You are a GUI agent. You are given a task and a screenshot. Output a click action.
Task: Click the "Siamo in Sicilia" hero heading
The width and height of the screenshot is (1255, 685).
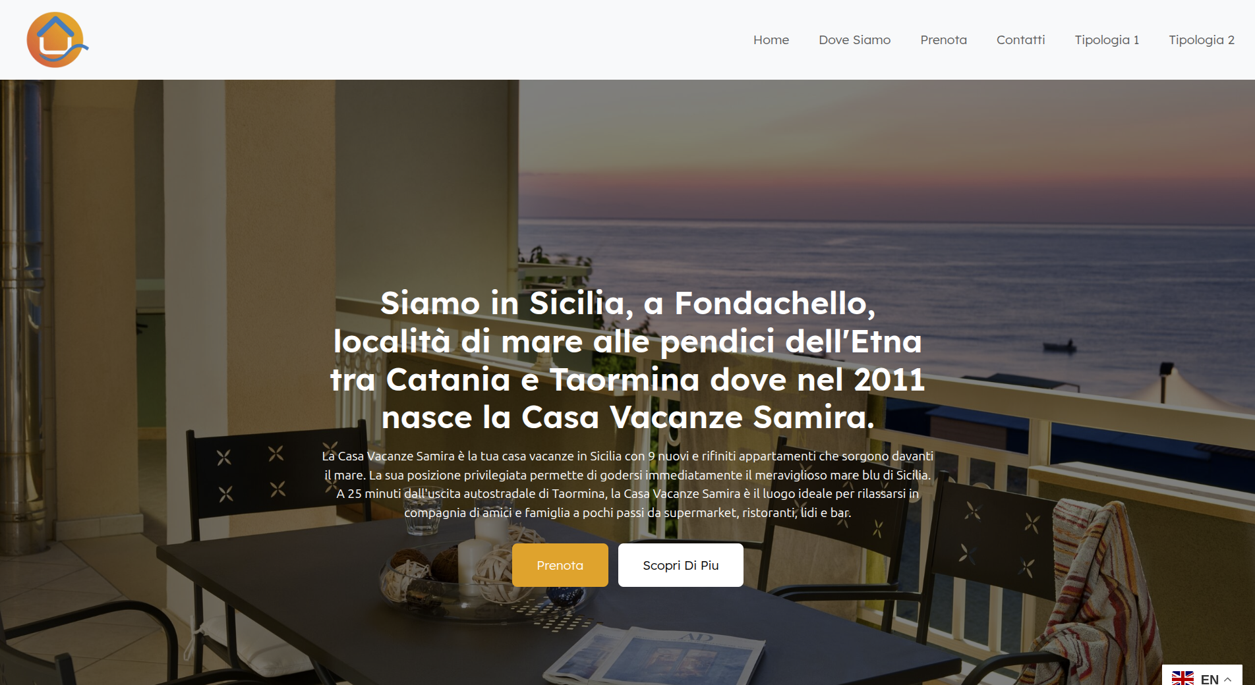coord(627,360)
